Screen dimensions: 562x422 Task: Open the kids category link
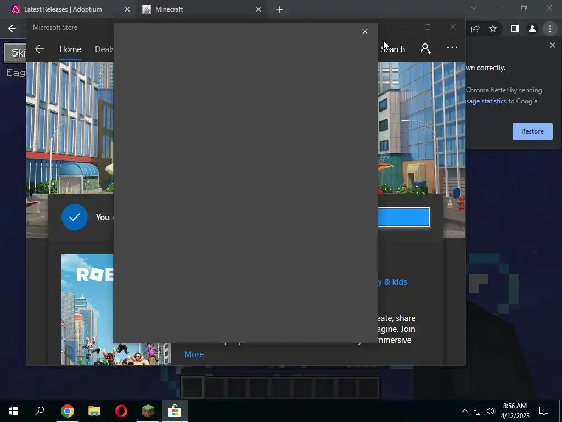point(392,282)
